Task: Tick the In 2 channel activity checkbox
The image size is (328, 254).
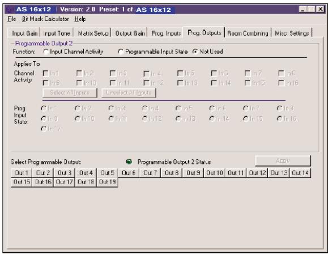Action: coord(79,73)
